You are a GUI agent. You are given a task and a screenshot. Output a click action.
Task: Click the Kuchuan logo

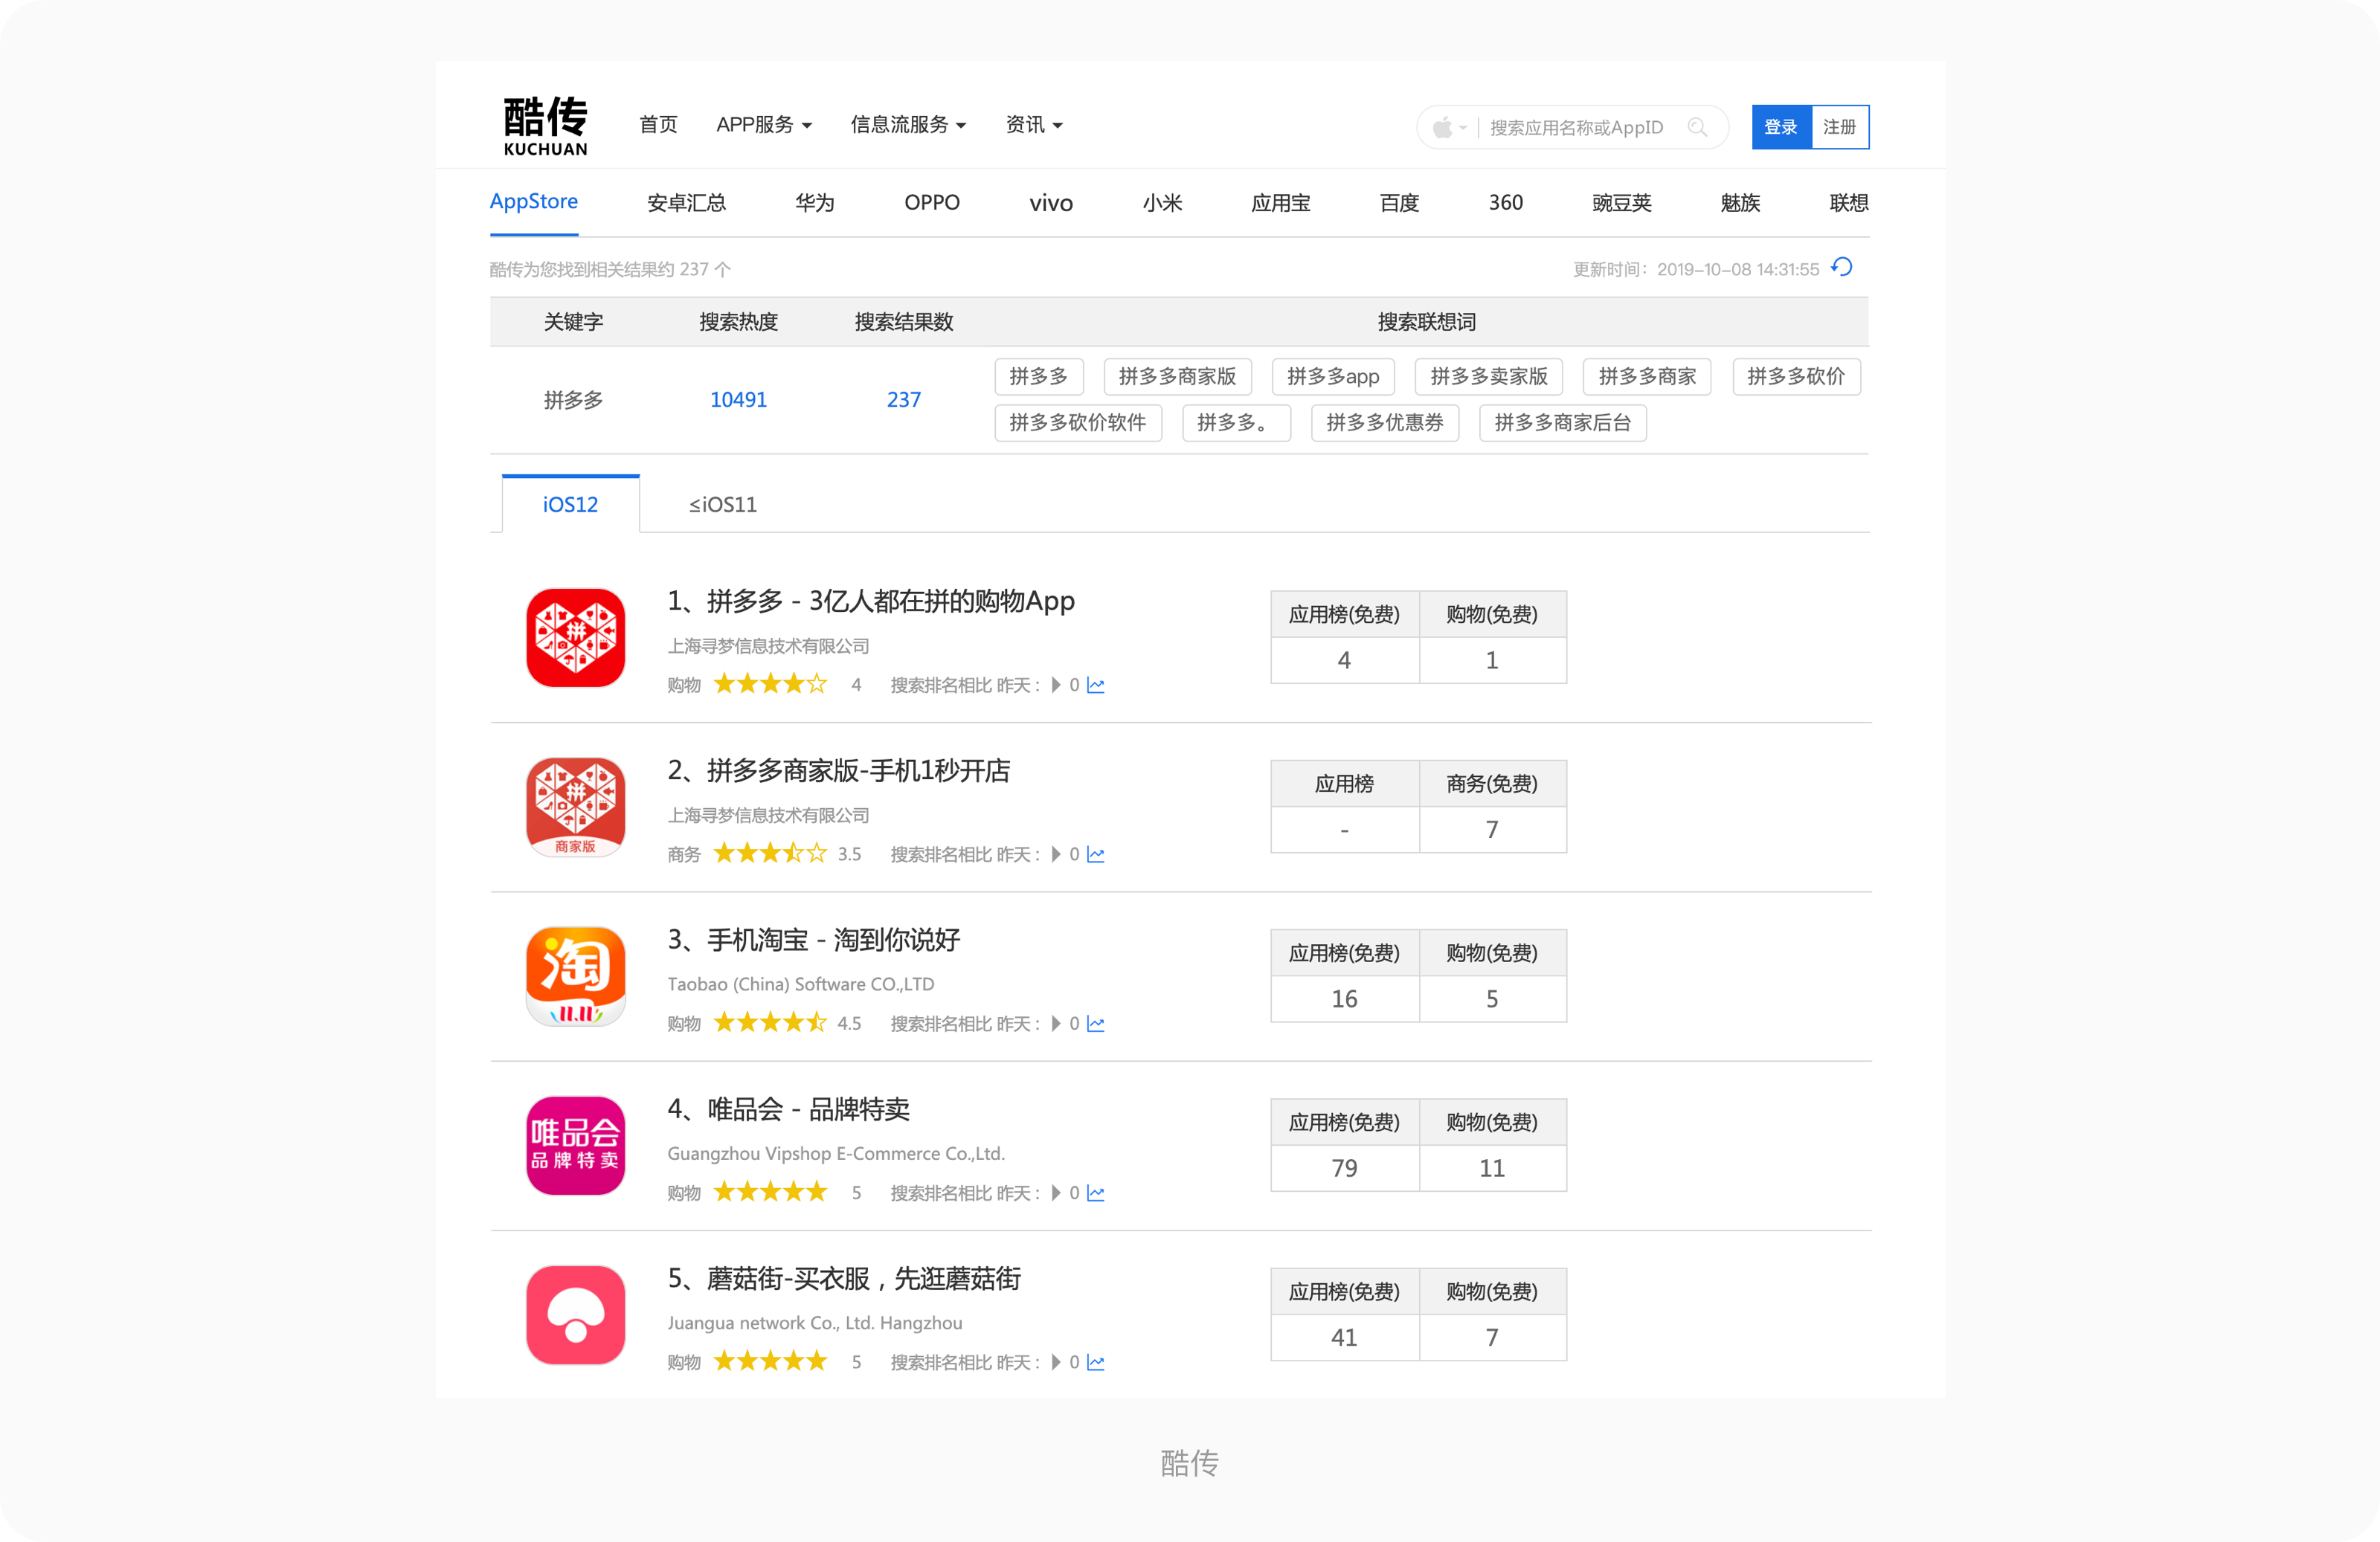tap(545, 126)
